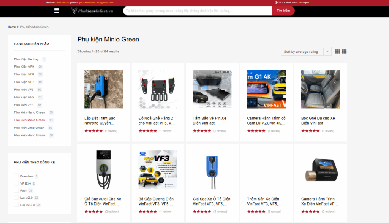
Task: Go to Home via breadcrumb link
Action: pos(12,27)
